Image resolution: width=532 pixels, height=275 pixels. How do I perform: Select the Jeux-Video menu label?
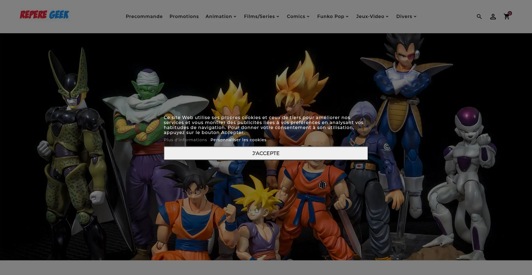click(x=370, y=17)
